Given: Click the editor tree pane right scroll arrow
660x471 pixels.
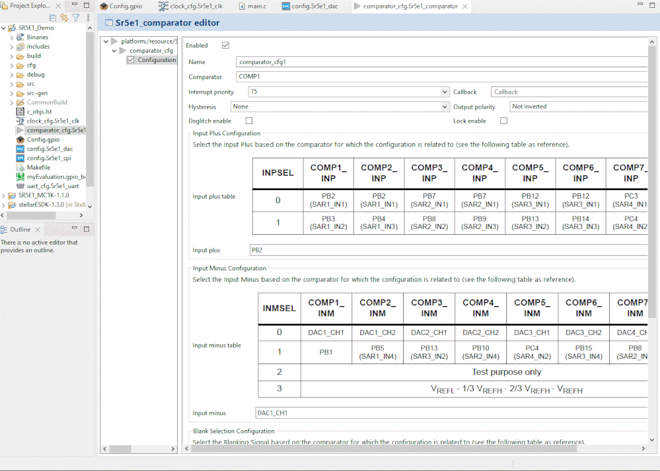Looking at the screenshot, I should 172,449.
